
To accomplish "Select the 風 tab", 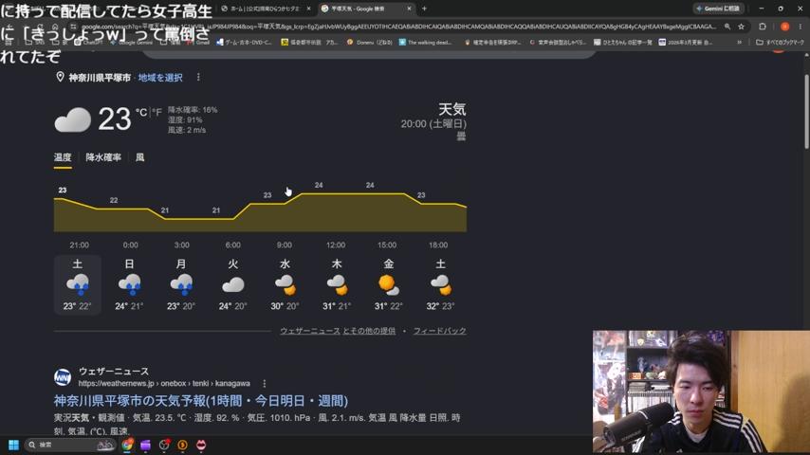I will pos(140,157).
